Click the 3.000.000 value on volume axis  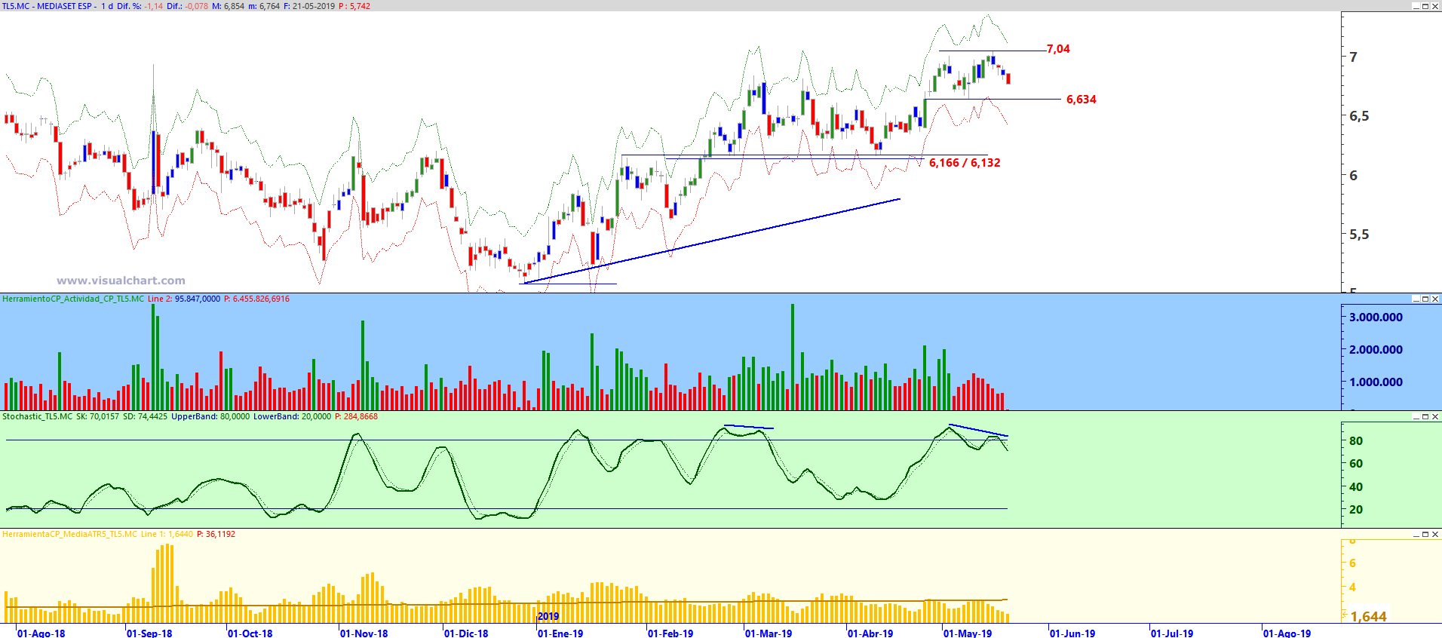coord(1376,317)
